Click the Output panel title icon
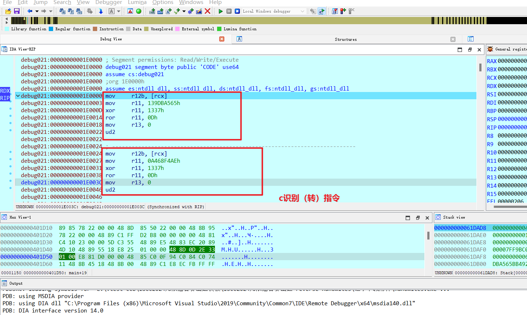Viewport: 527px width, 315px height. (4, 283)
